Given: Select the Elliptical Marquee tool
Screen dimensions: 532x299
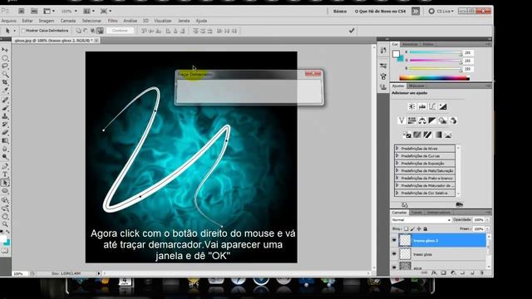Looking at the screenshot, I should tap(5, 58).
